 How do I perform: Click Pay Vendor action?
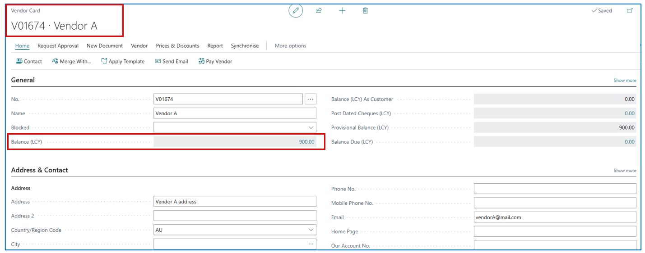point(215,61)
